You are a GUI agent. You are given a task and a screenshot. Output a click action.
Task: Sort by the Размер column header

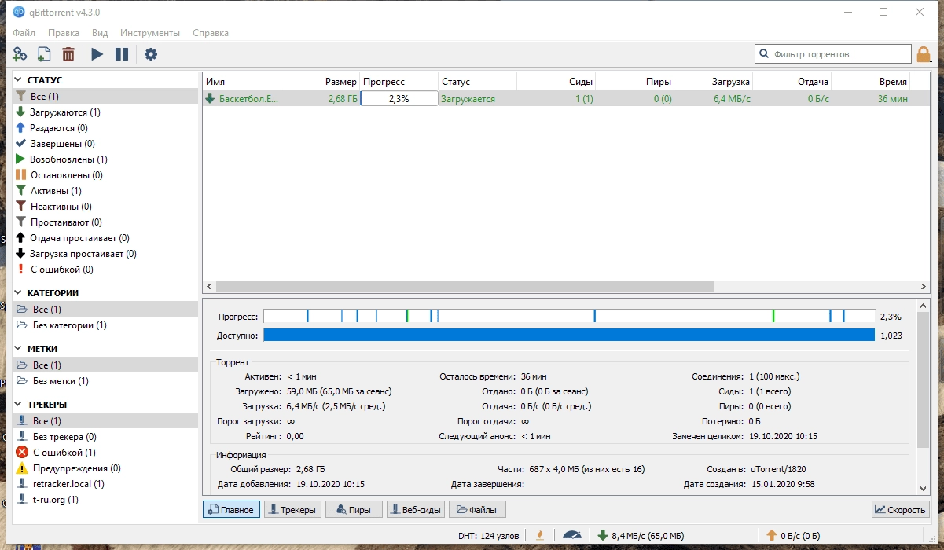tap(320, 82)
